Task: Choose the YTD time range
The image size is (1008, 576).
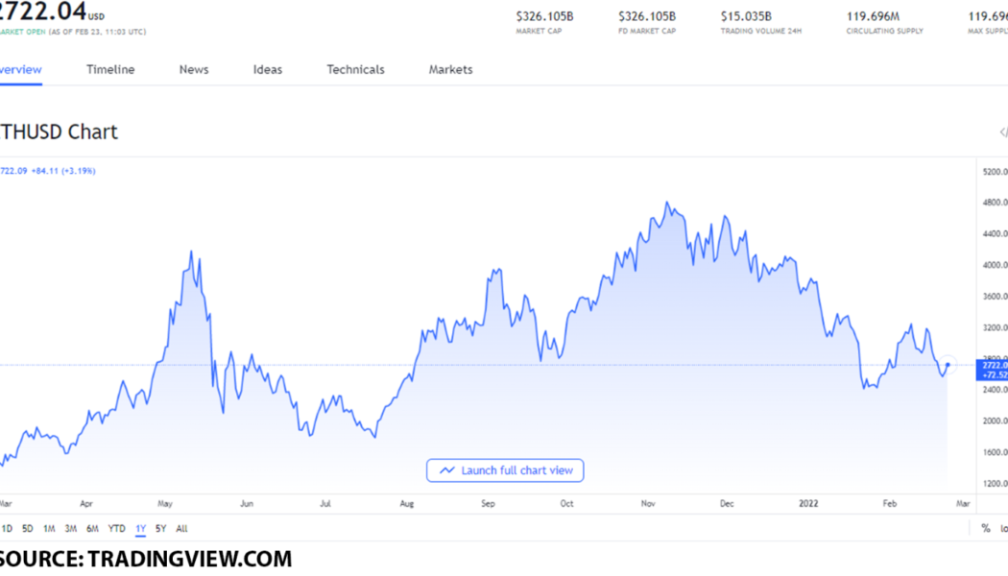Action: pos(116,529)
